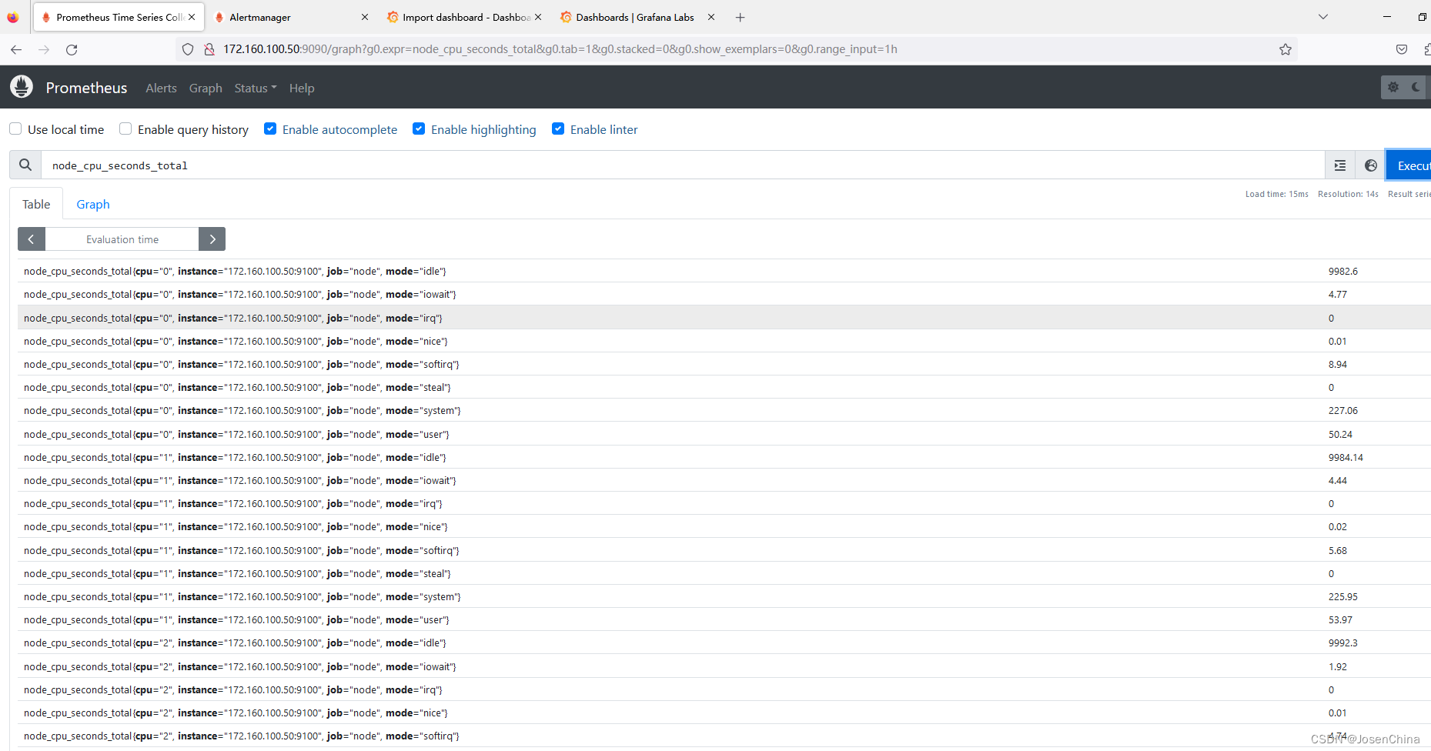Select the cpu="0" mode="idle" series row
Image resolution: width=1431 pixels, height=751 pixels.
724,271
